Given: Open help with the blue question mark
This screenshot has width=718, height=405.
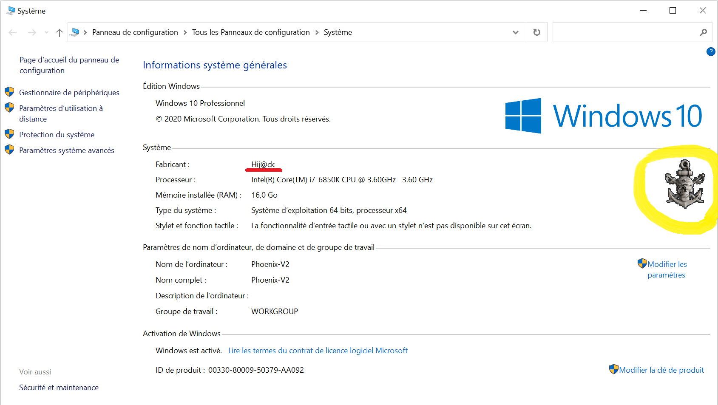Looking at the screenshot, I should [711, 51].
